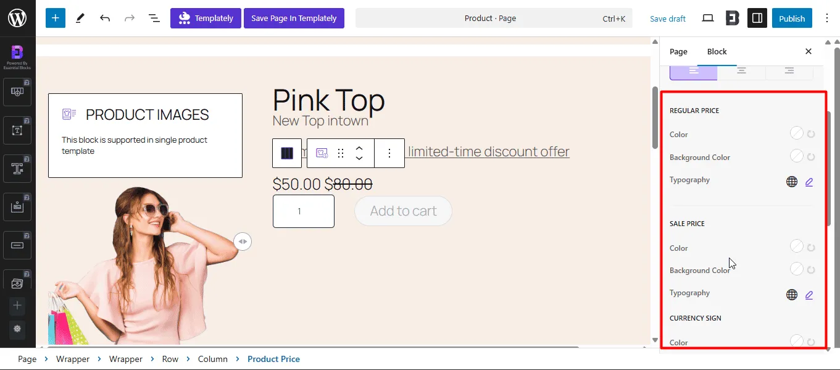Viewport: 840px width, 370px height.
Task: Open block toolbar options three dots
Action: pyautogui.click(x=389, y=153)
